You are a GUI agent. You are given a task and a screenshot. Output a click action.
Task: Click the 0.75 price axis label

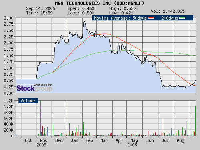tap(8, 74)
